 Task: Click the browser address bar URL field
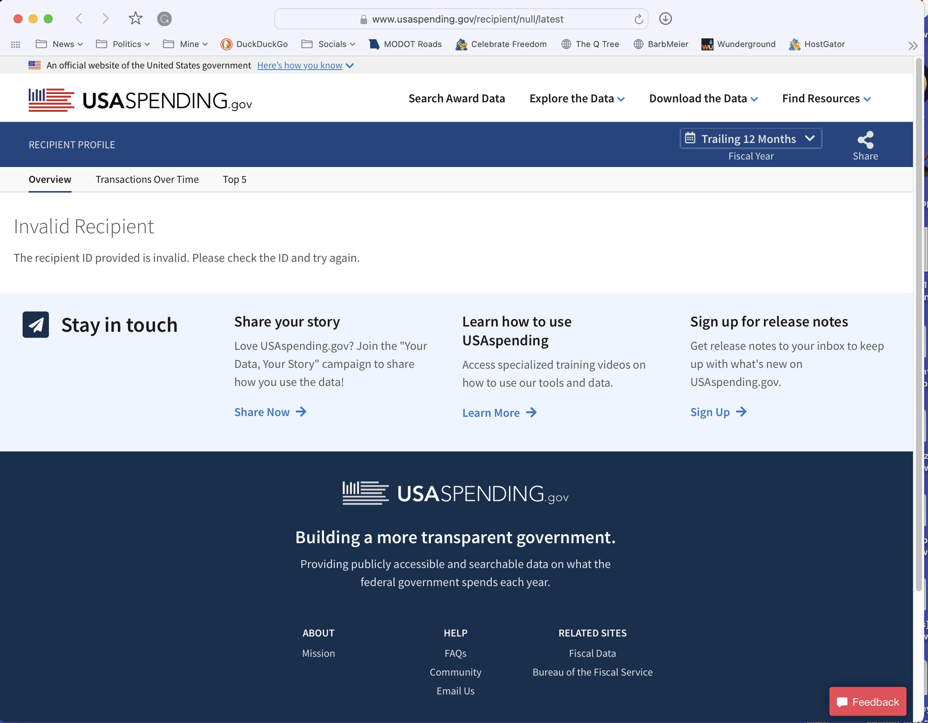[x=461, y=19]
